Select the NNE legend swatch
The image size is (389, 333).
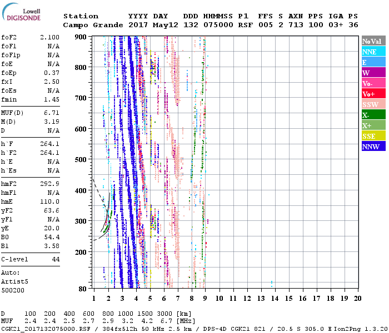tap(373, 52)
